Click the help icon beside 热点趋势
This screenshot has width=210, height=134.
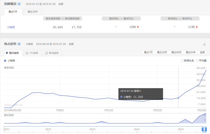tap(19, 44)
